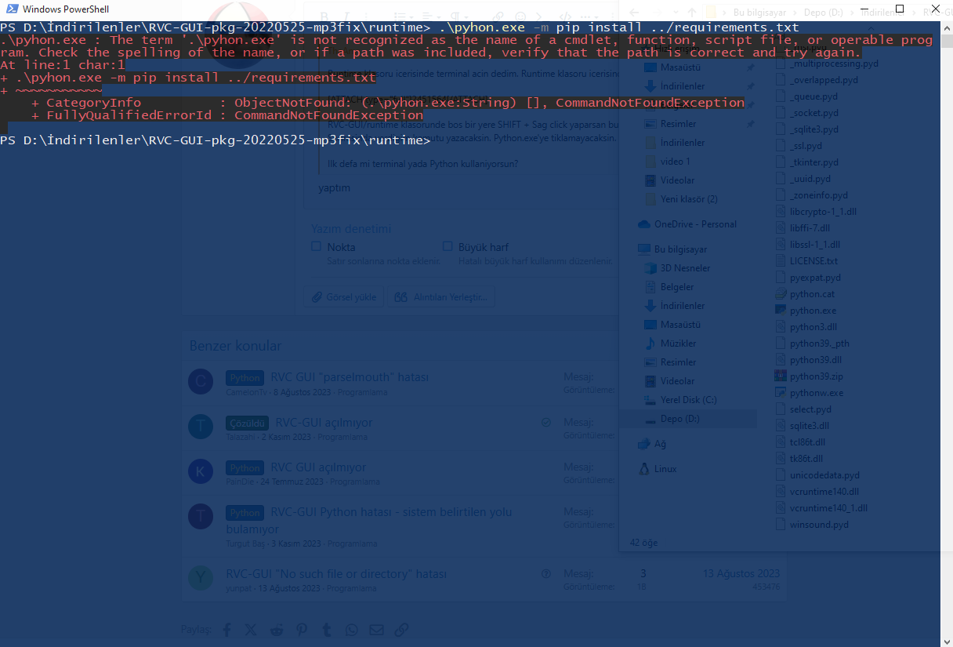This screenshot has height=647, width=953.
Task: Share the page via the X icon
Action: [251, 630]
